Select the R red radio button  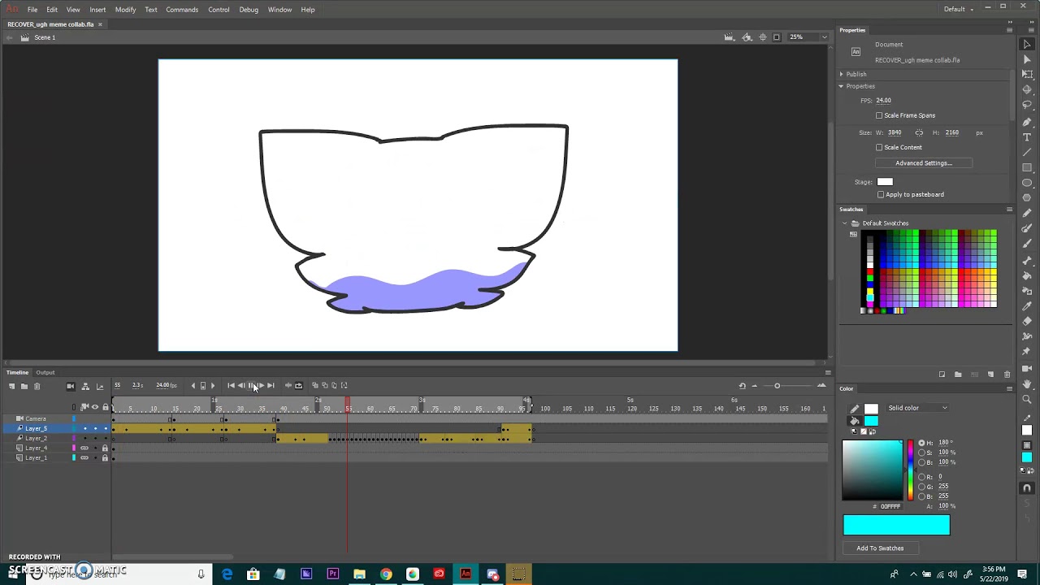coord(921,477)
